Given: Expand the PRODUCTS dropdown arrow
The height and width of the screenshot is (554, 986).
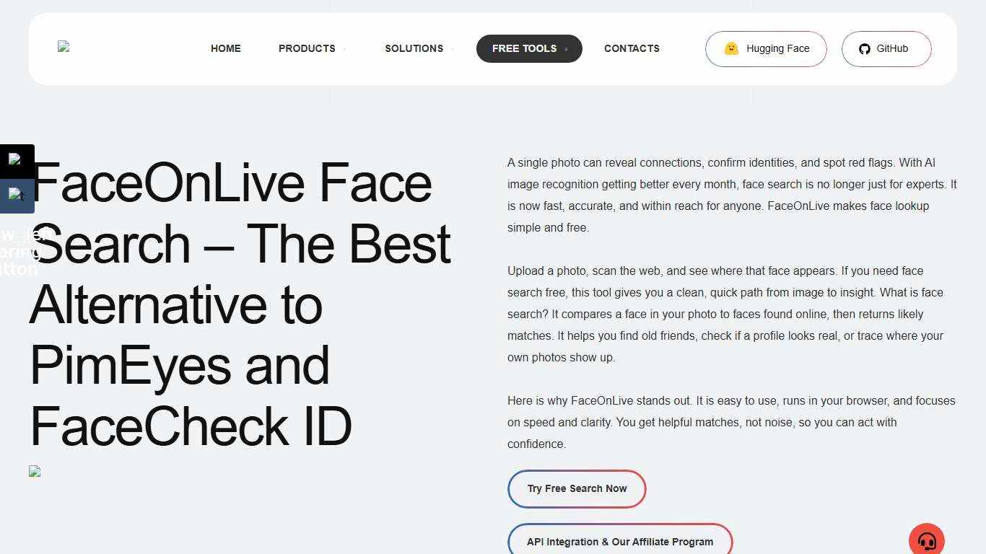Looking at the screenshot, I should 344,49.
